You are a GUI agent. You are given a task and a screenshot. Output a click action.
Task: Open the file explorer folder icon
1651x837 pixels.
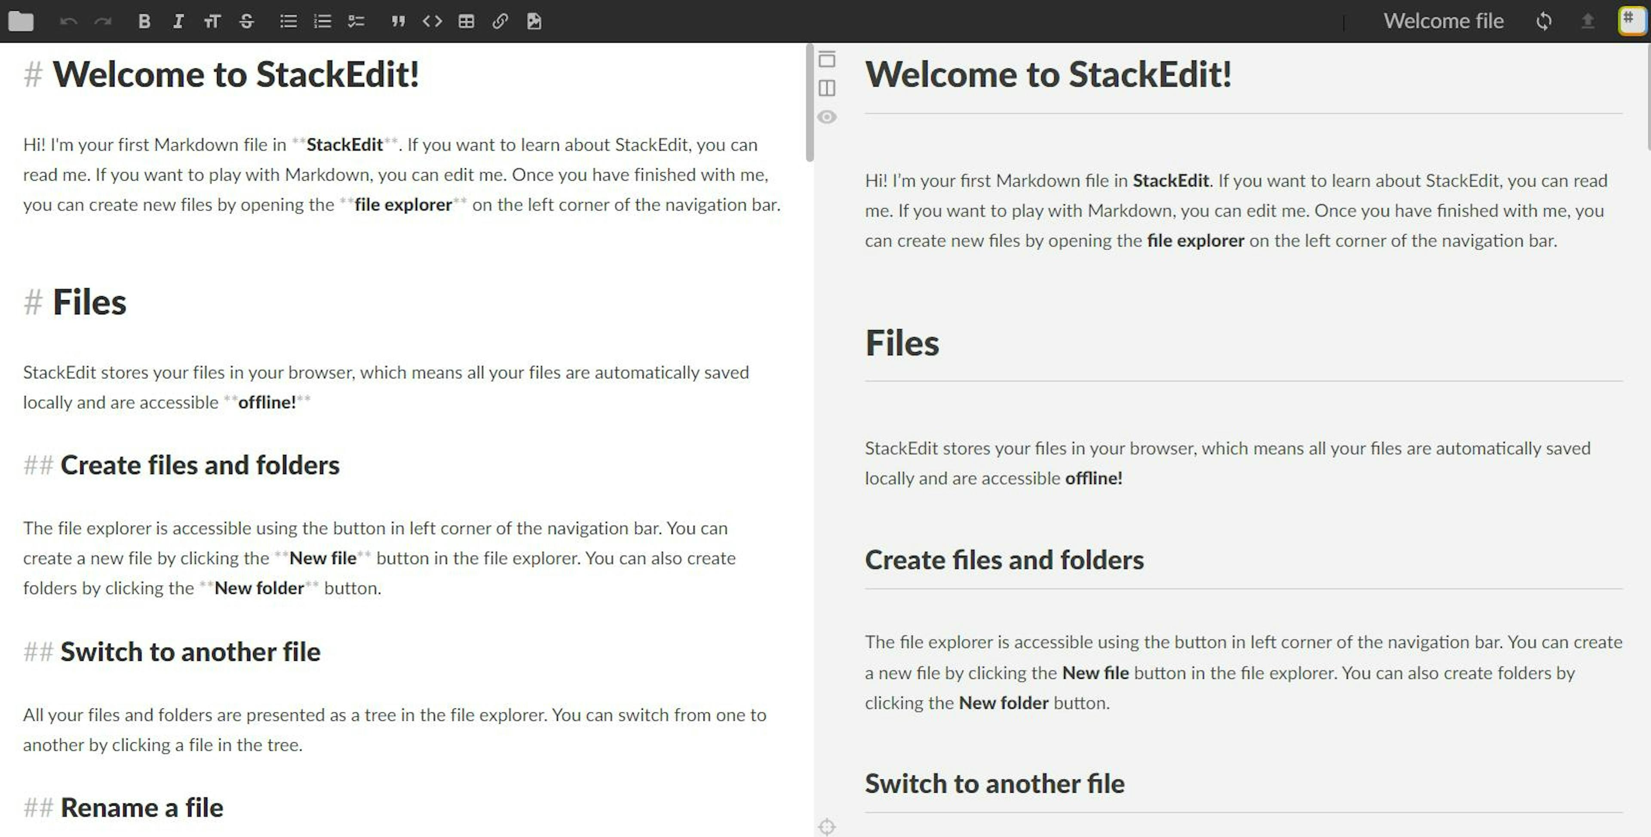(x=21, y=21)
